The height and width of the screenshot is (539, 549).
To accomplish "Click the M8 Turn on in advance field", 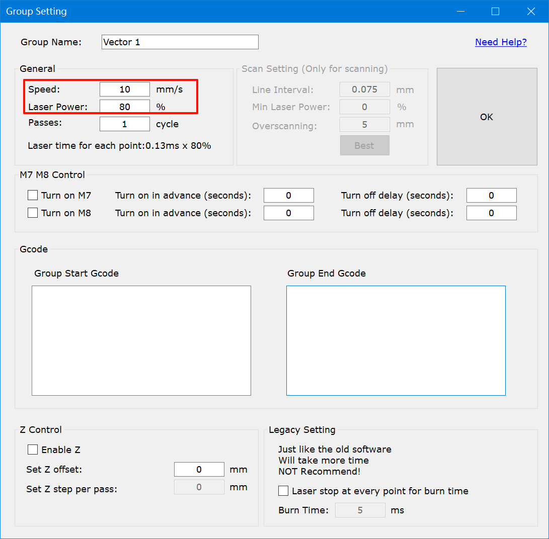I will [x=288, y=213].
